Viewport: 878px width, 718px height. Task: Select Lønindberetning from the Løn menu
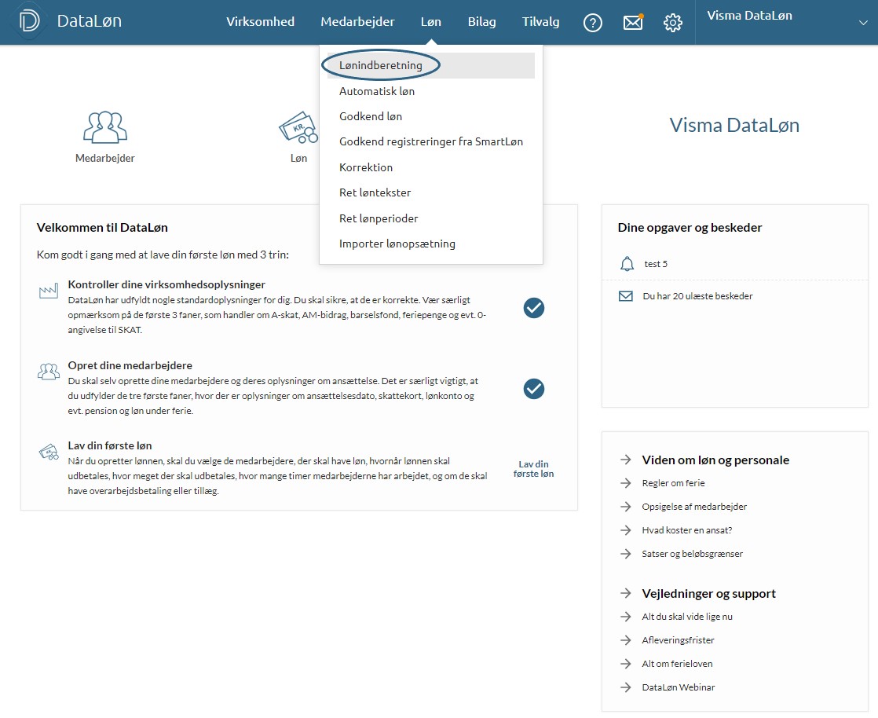point(381,65)
